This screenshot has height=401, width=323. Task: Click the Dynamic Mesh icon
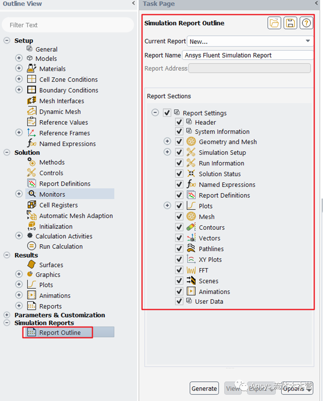(32, 112)
